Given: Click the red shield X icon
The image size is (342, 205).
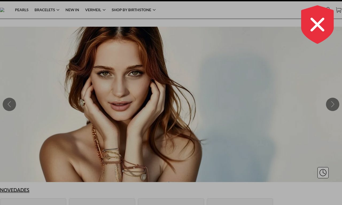Looking at the screenshot, I should coord(317,25).
